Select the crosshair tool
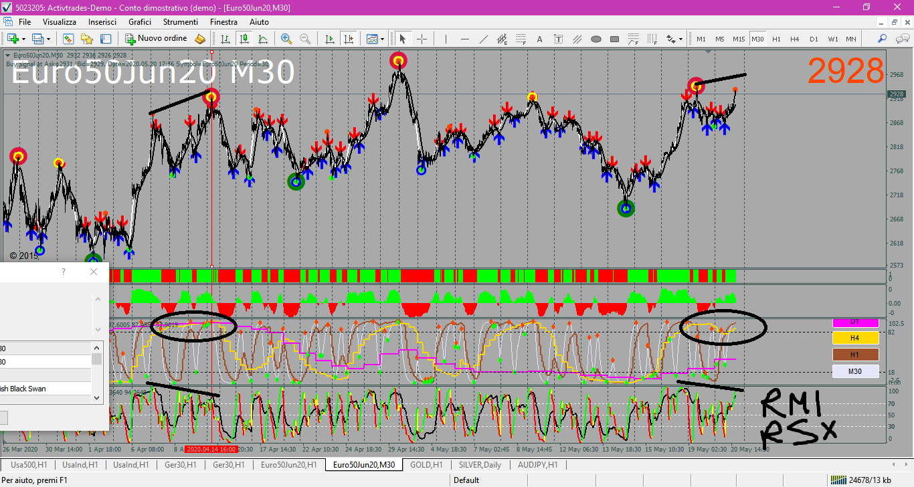914x487 pixels. click(422, 39)
